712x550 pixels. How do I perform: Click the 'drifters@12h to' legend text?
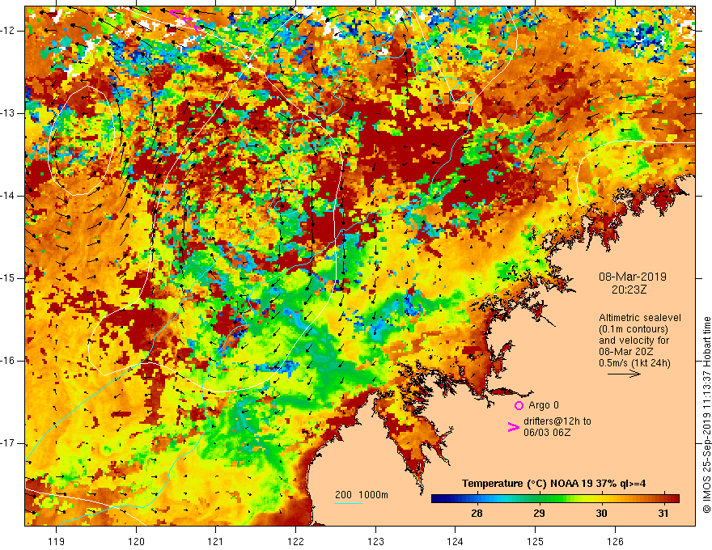pos(557,421)
